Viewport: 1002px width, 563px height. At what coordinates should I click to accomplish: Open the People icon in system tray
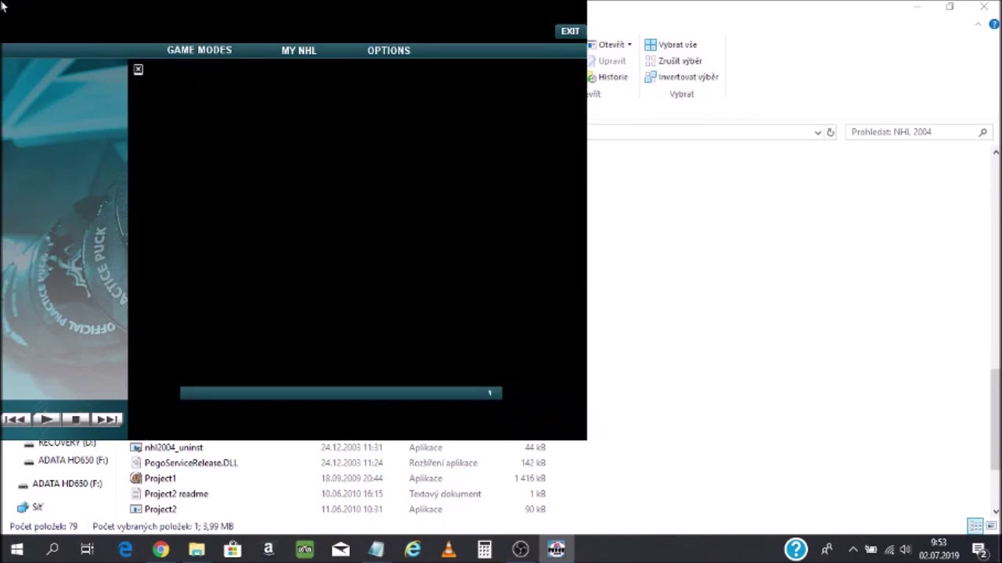point(827,550)
